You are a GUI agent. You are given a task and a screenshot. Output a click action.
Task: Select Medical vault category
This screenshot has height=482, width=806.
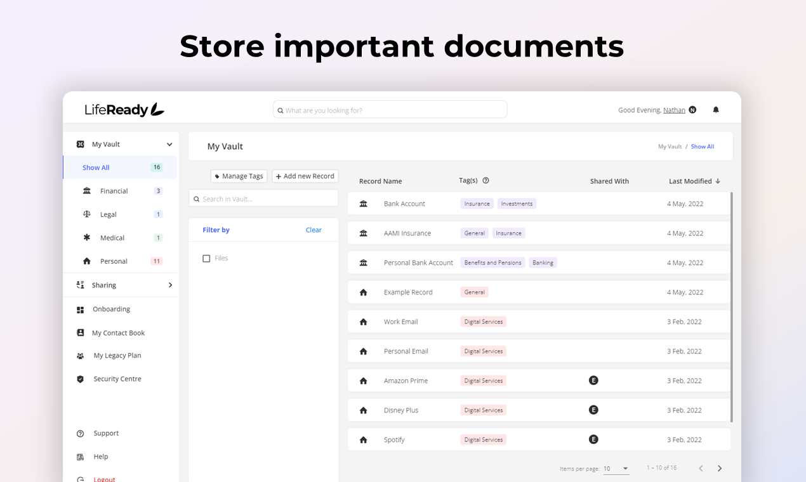(120, 238)
